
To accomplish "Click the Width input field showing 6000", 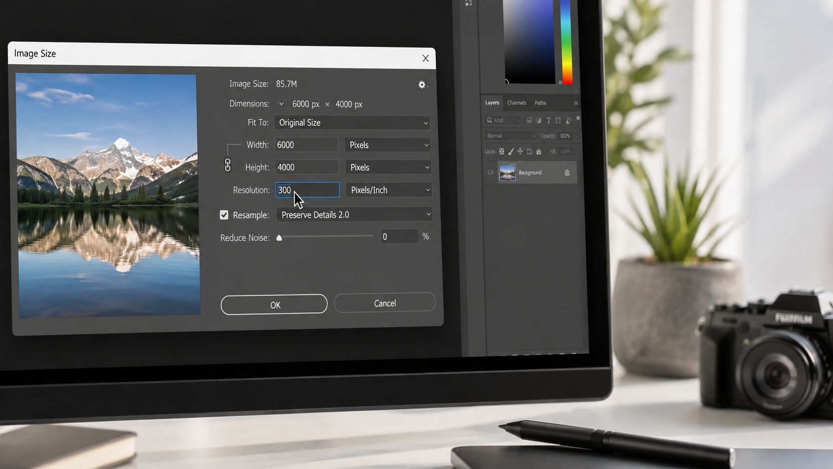I will coord(306,145).
